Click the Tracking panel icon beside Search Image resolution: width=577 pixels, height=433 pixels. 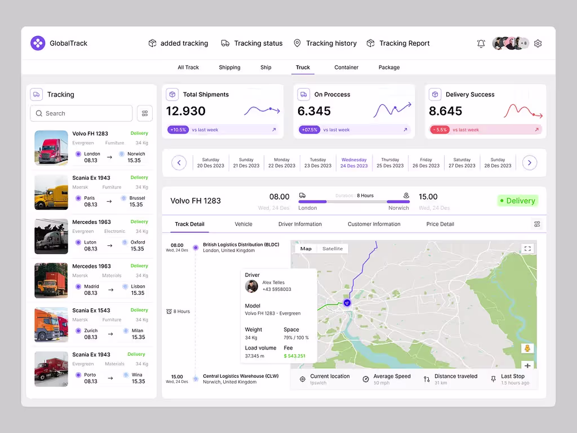point(36,94)
